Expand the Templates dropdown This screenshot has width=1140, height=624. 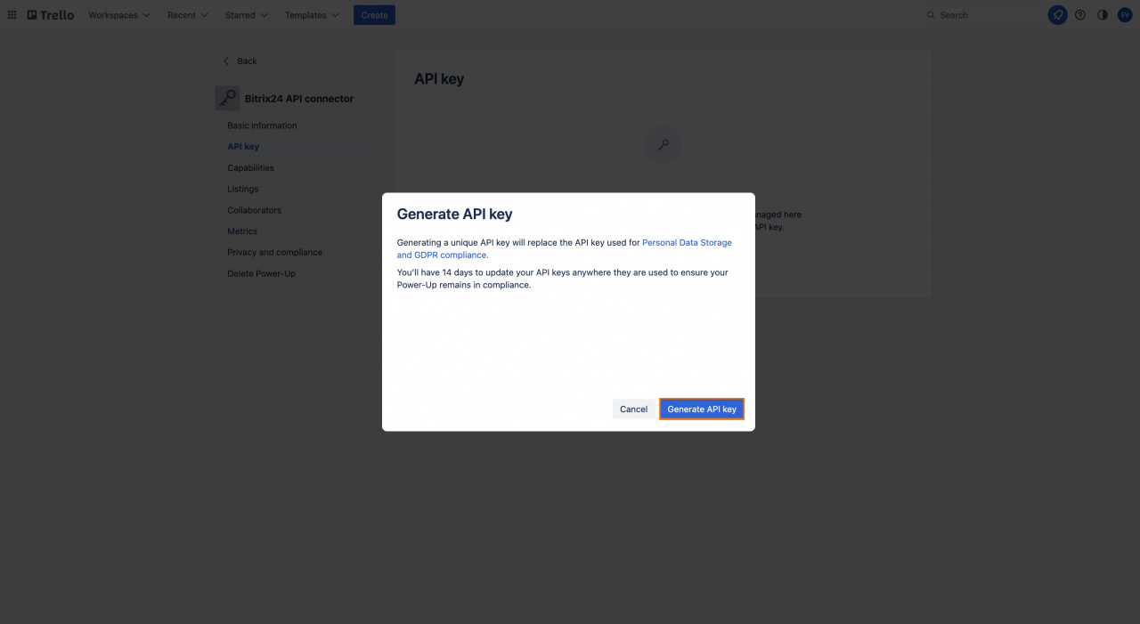310,15
